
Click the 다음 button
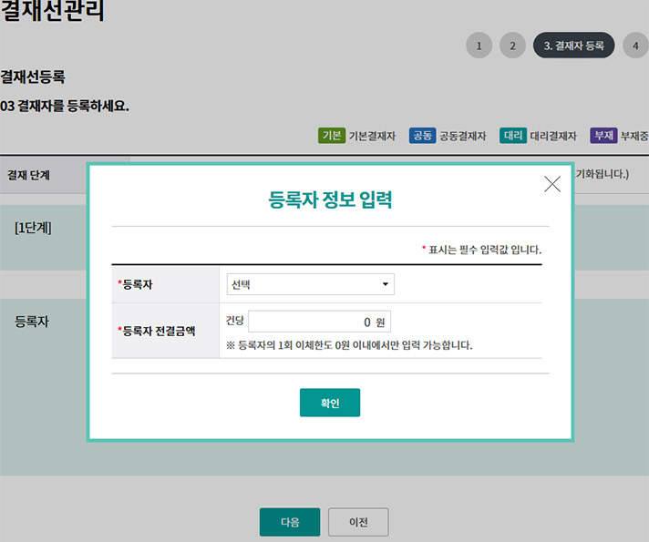click(290, 522)
